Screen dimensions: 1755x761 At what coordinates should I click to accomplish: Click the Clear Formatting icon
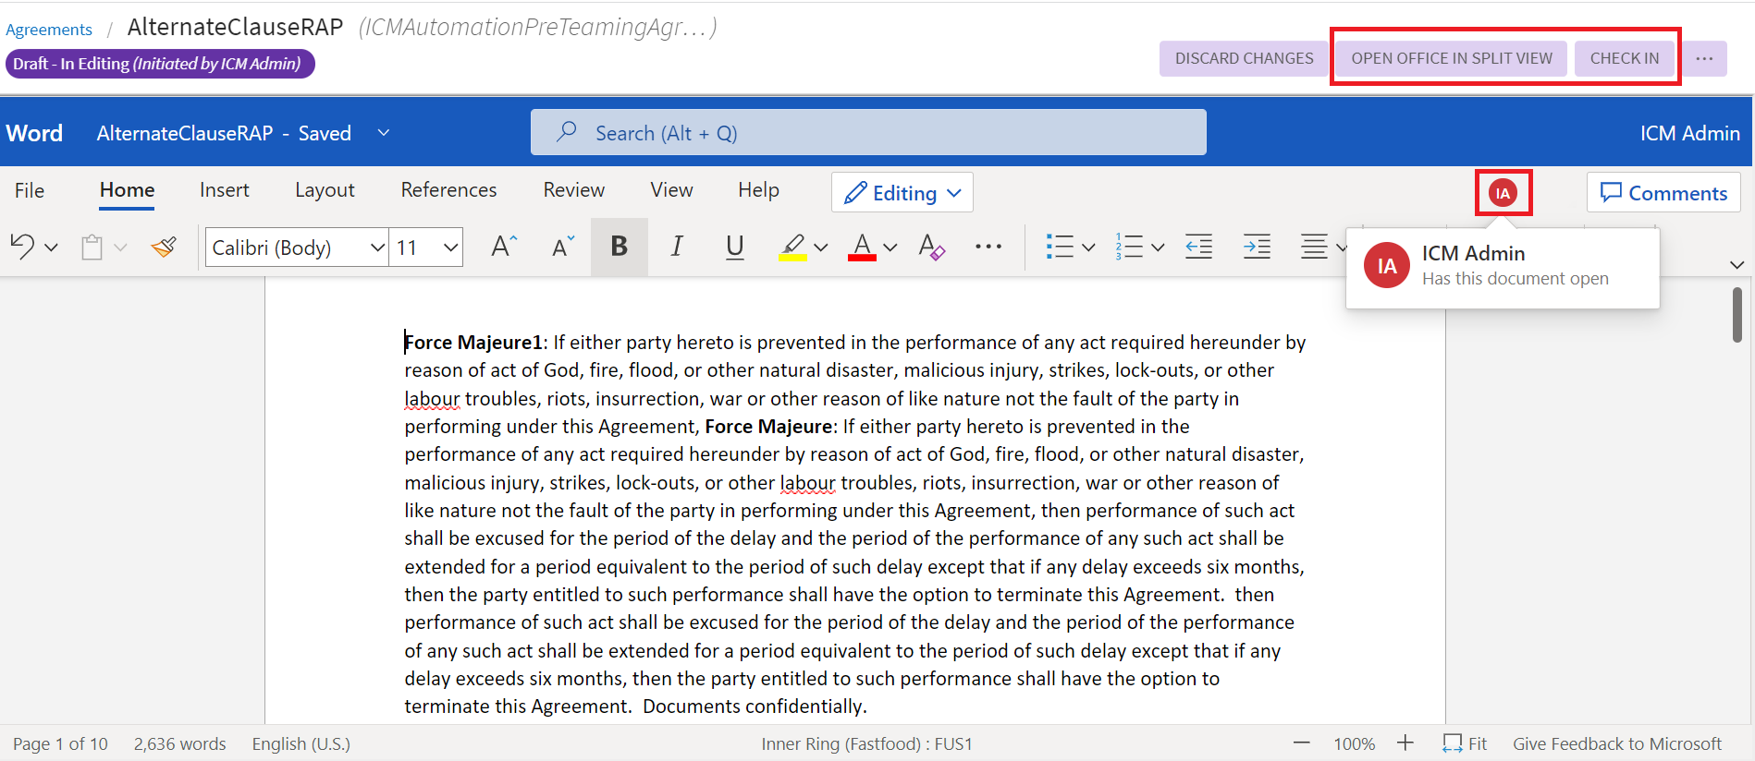(931, 247)
